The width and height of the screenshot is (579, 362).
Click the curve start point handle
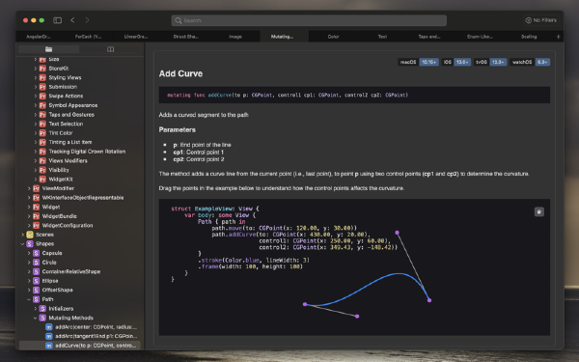pyautogui.click(x=305, y=304)
